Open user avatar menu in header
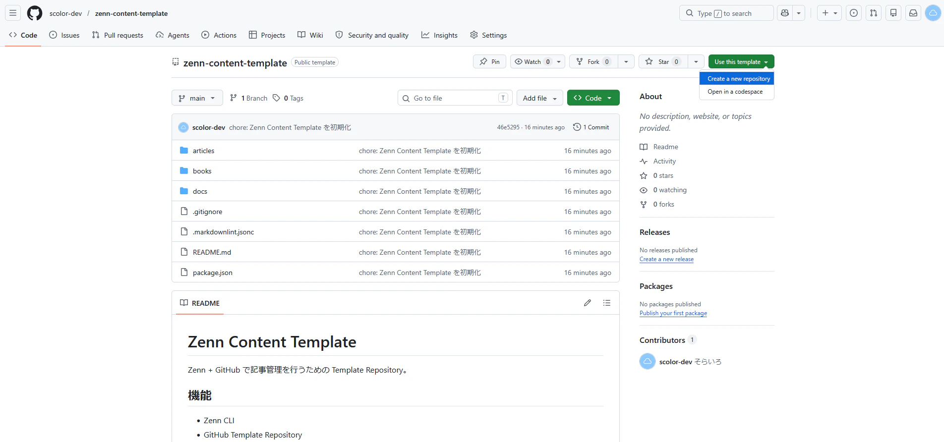The width and height of the screenshot is (944, 442). click(933, 13)
